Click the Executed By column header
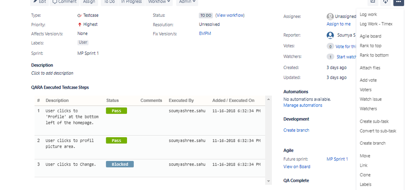416x190 pixels. pyautogui.click(x=181, y=101)
